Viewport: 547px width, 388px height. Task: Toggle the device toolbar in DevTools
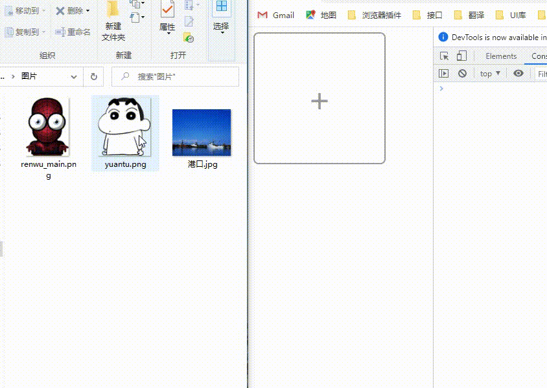point(461,56)
